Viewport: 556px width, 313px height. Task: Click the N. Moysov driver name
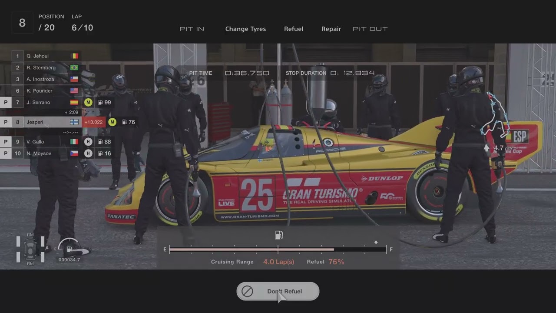39,153
